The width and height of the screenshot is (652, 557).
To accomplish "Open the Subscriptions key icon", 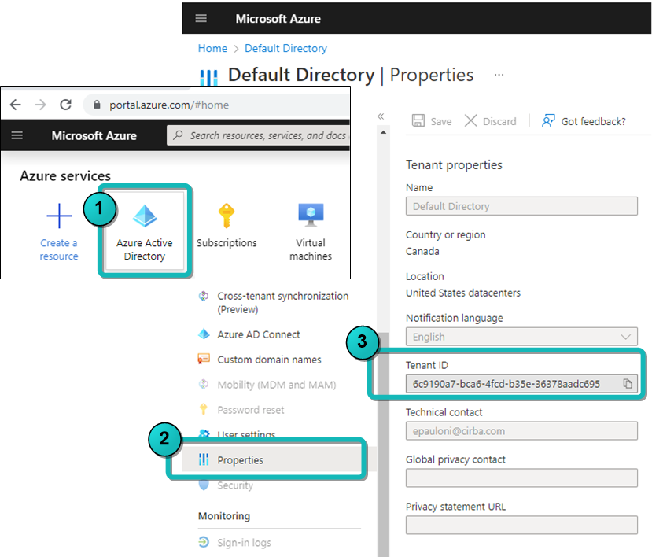I will coord(227,216).
